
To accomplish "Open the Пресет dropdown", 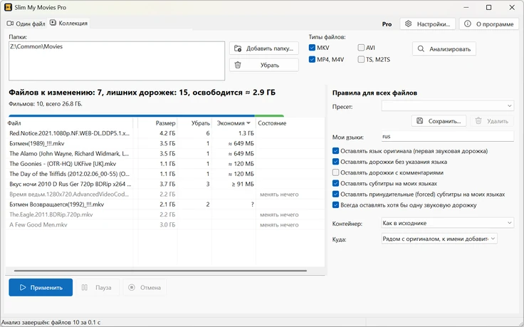I will (x=448, y=106).
